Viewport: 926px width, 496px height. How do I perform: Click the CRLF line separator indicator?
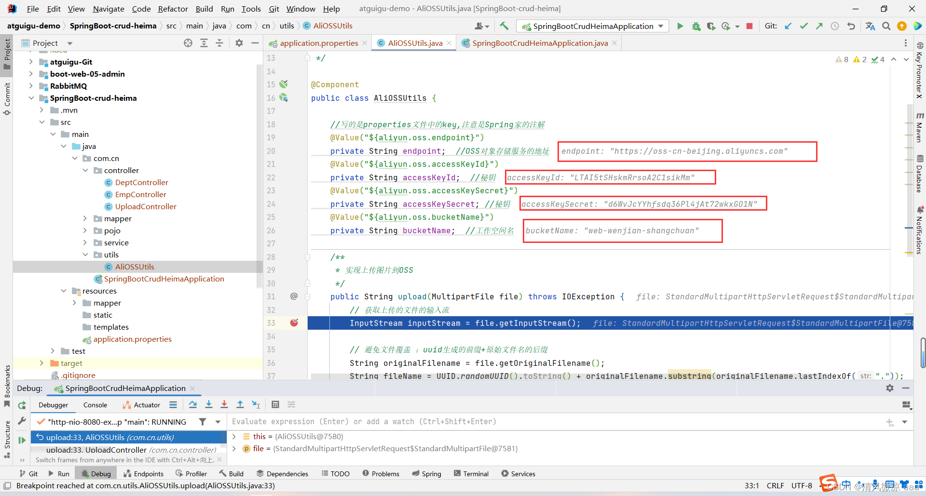coord(775,486)
